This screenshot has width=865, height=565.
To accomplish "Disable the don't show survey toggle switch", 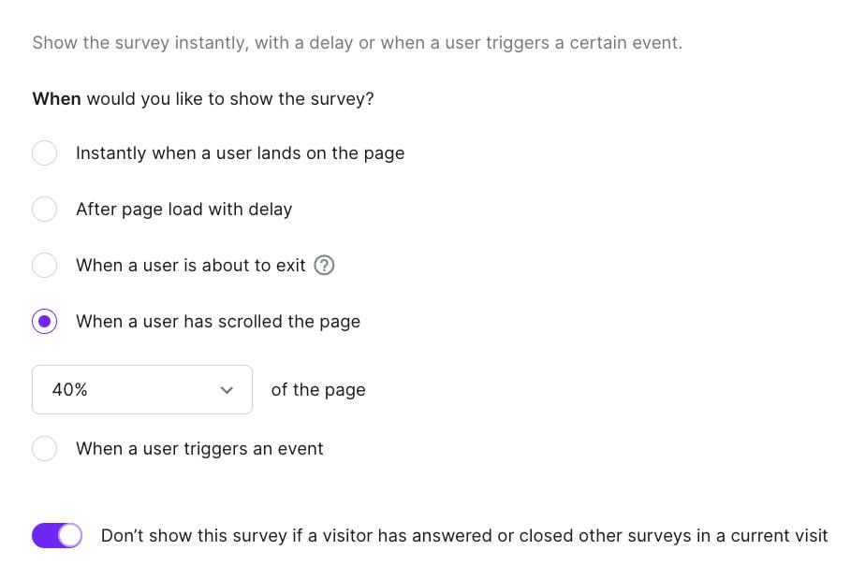I will pyautogui.click(x=57, y=536).
